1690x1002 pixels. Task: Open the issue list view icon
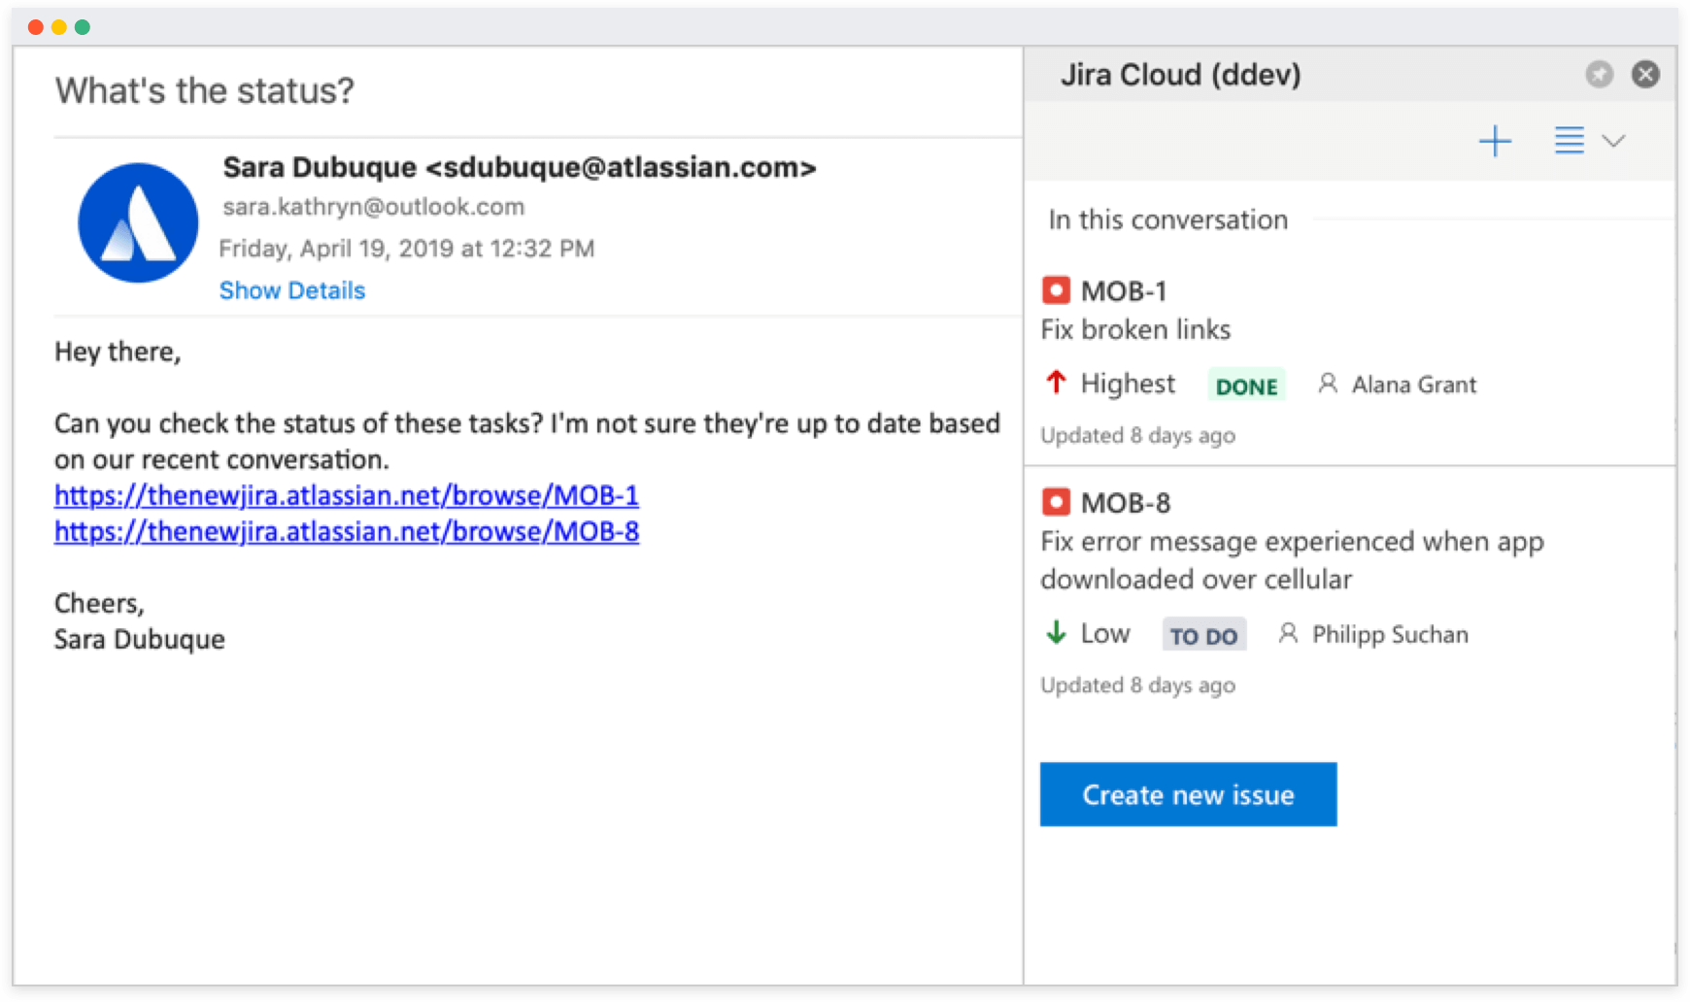pyautogui.click(x=1568, y=141)
